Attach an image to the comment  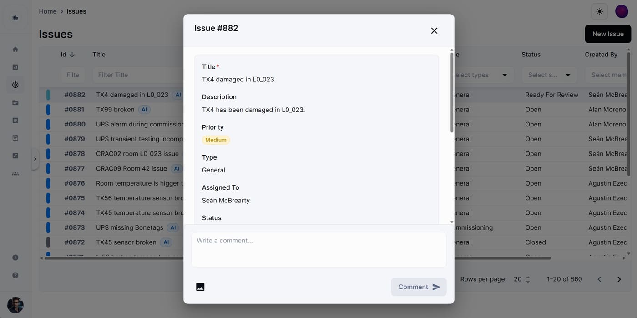pos(200,287)
